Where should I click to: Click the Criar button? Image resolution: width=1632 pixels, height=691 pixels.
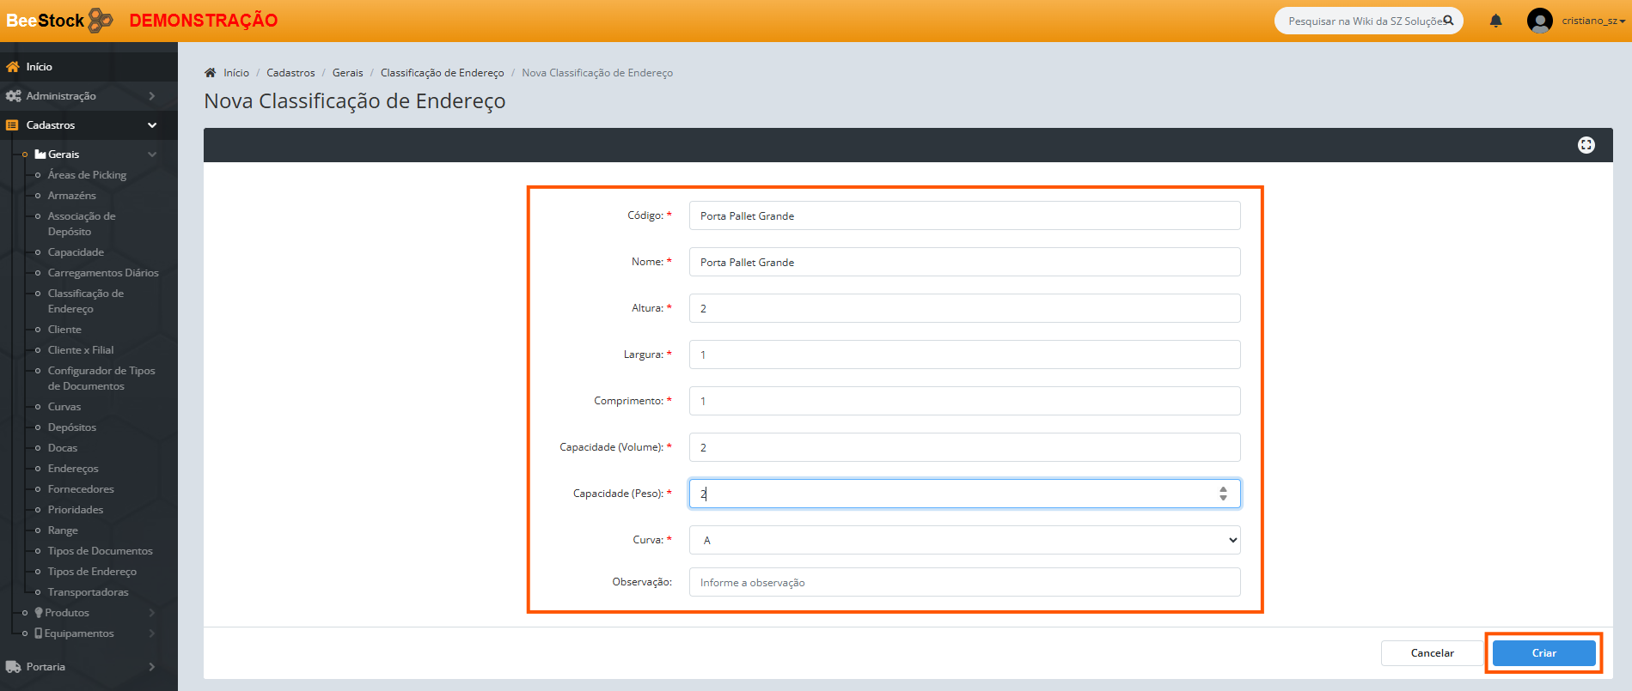[x=1543, y=653]
